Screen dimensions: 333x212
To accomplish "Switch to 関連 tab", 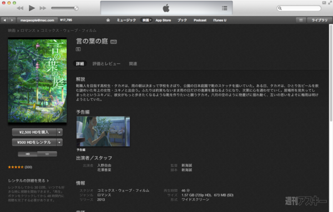I will (x=133, y=64).
